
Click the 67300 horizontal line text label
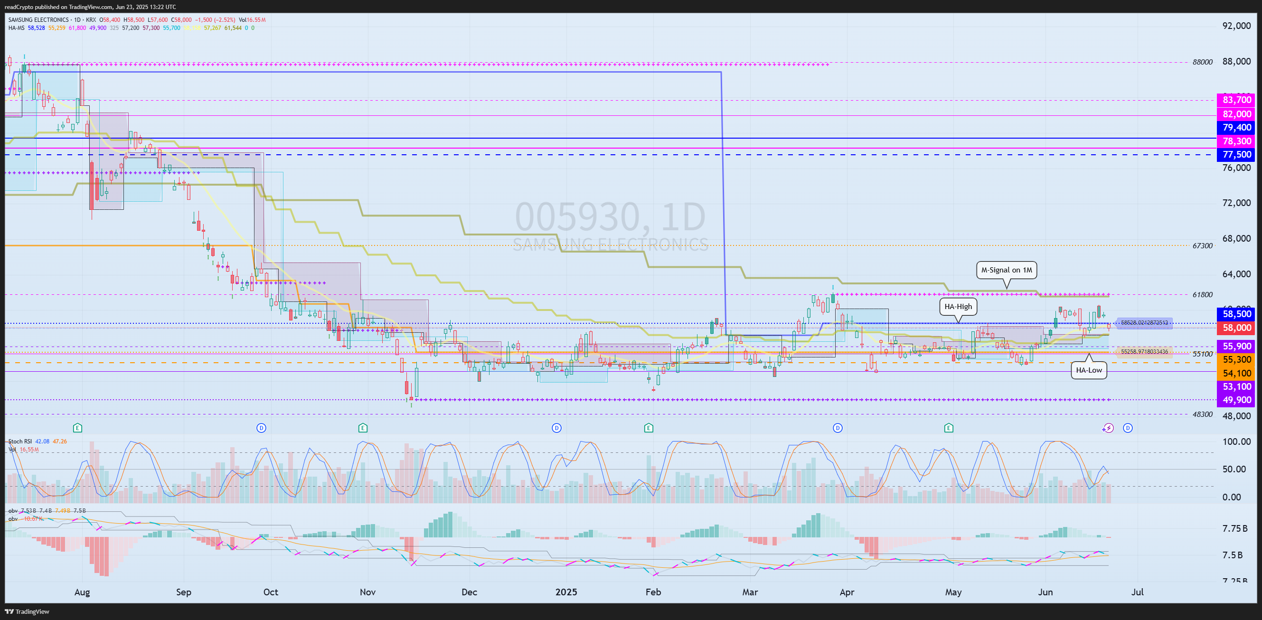(1202, 246)
